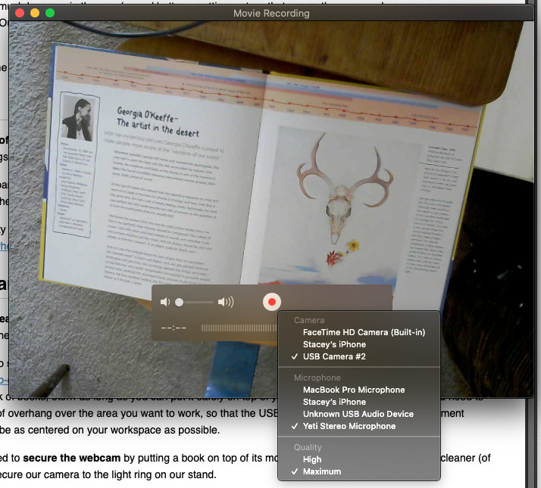Pick MacBook Pro Microphone as input

354,390
